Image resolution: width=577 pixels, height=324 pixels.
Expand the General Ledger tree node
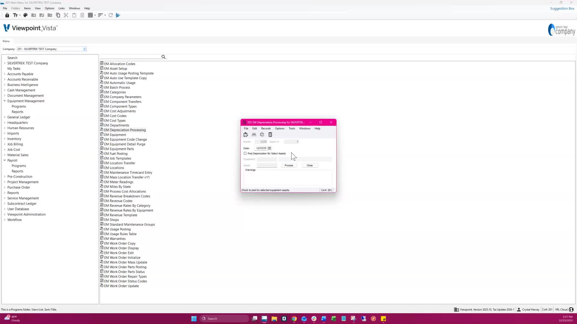tap(5, 117)
